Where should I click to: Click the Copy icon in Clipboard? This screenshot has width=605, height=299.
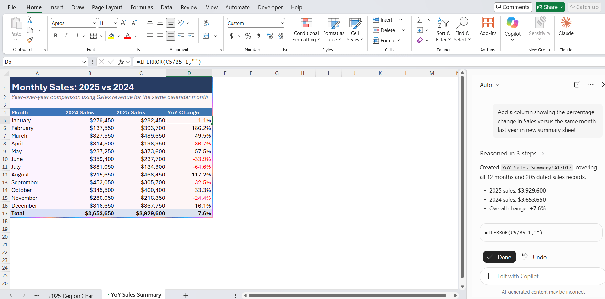click(x=30, y=30)
